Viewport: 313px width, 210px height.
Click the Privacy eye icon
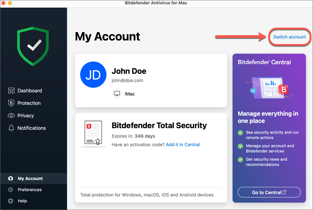[x=11, y=115]
